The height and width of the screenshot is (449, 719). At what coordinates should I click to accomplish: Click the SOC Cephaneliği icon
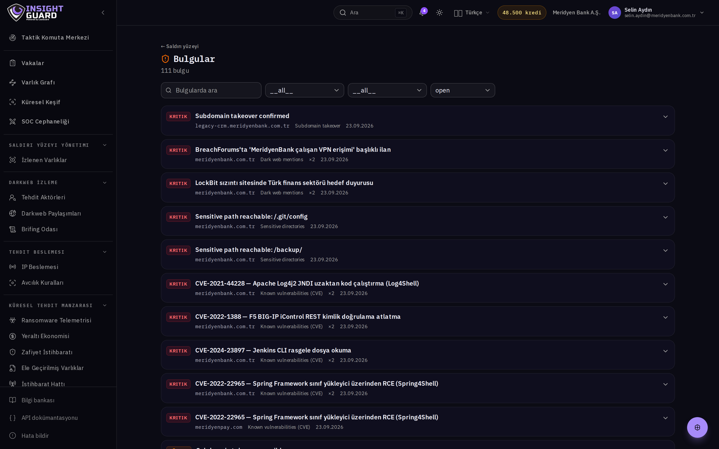(x=13, y=122)
